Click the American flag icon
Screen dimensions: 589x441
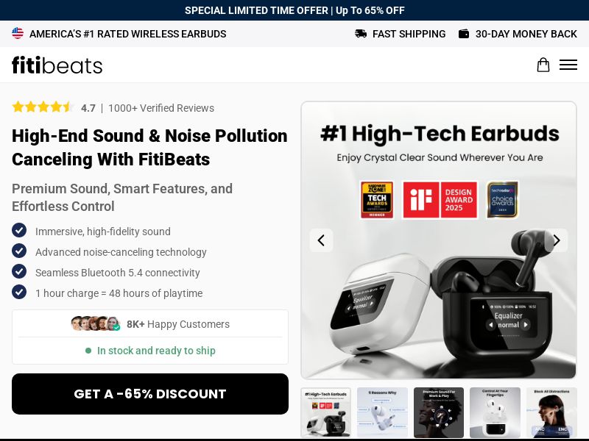(x=18, y=33)
